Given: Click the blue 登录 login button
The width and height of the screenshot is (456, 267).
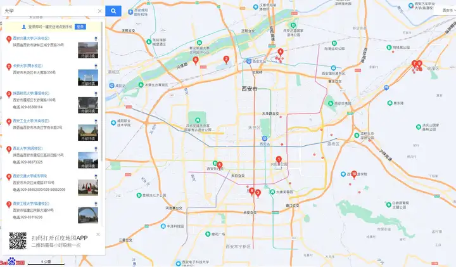Looking at the screenshot, I should click(x=80, y=27).
